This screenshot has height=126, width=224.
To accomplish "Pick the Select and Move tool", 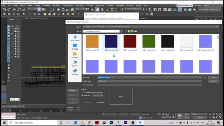I will 58,9.
